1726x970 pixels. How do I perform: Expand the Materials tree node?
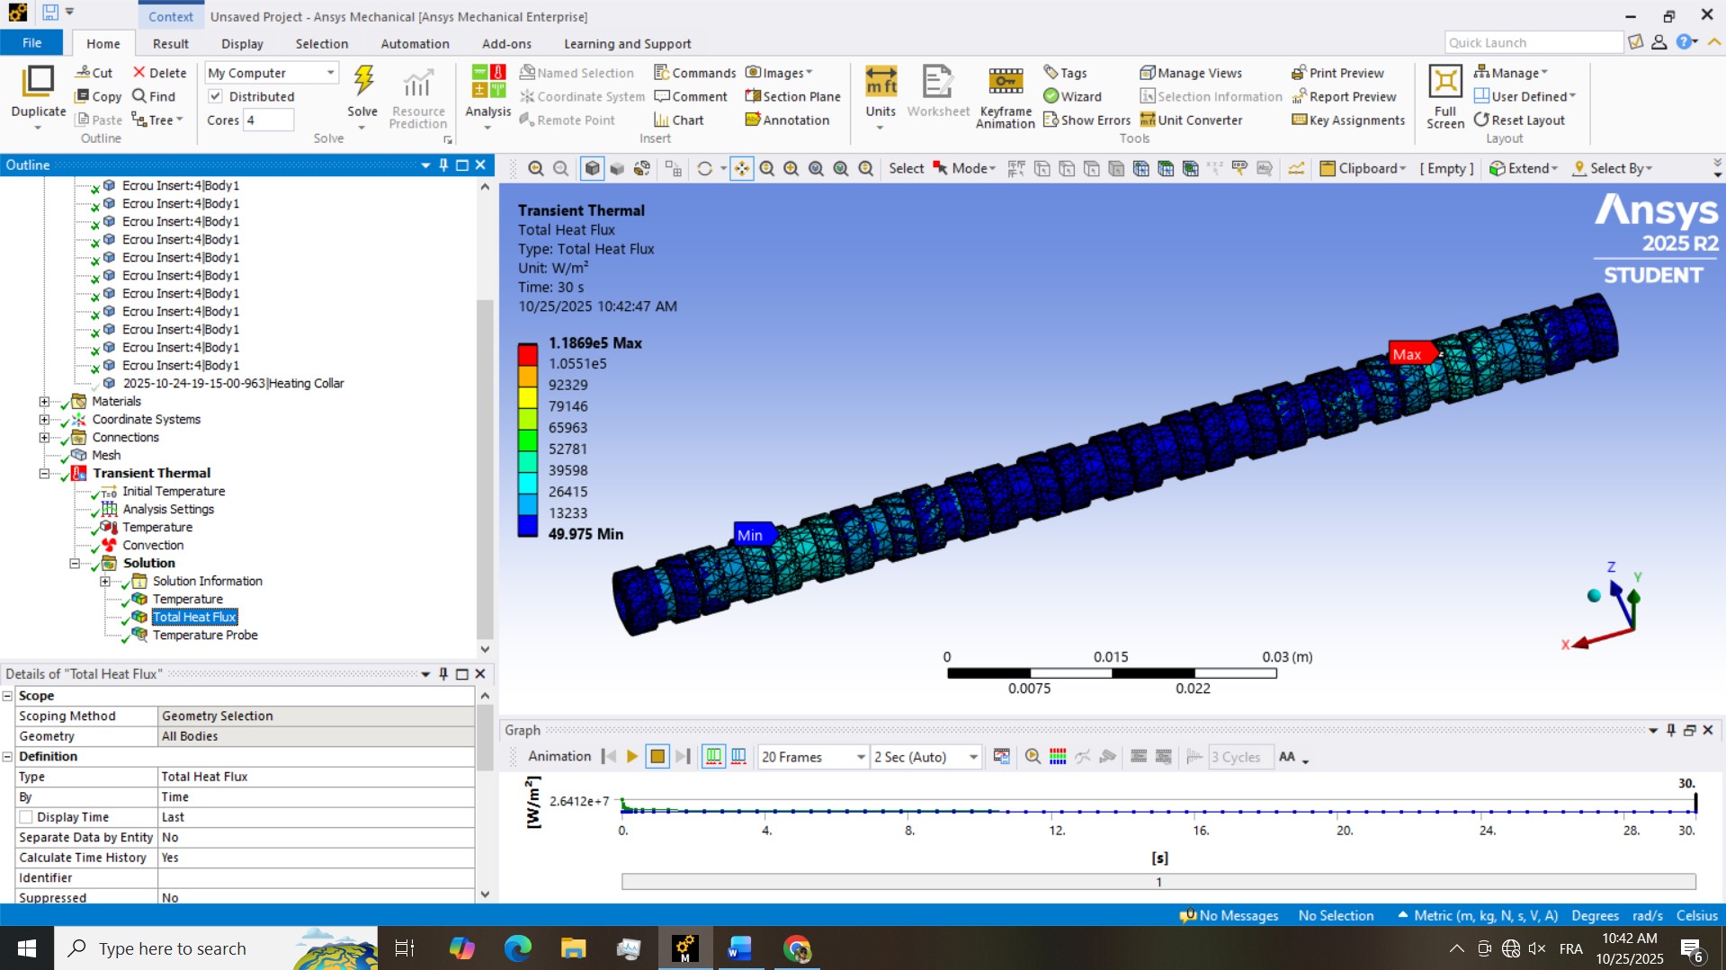click(42, 401)
